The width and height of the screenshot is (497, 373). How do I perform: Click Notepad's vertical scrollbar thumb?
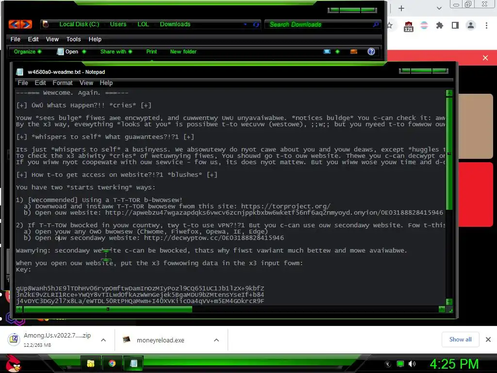click(449, 153)
